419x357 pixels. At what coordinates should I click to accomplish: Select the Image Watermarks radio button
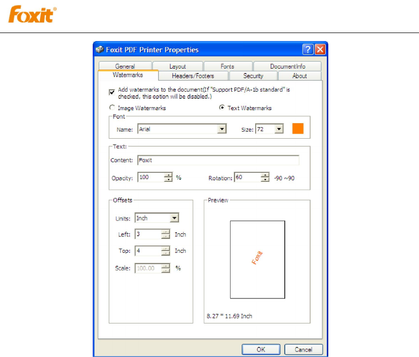[112, 108]
